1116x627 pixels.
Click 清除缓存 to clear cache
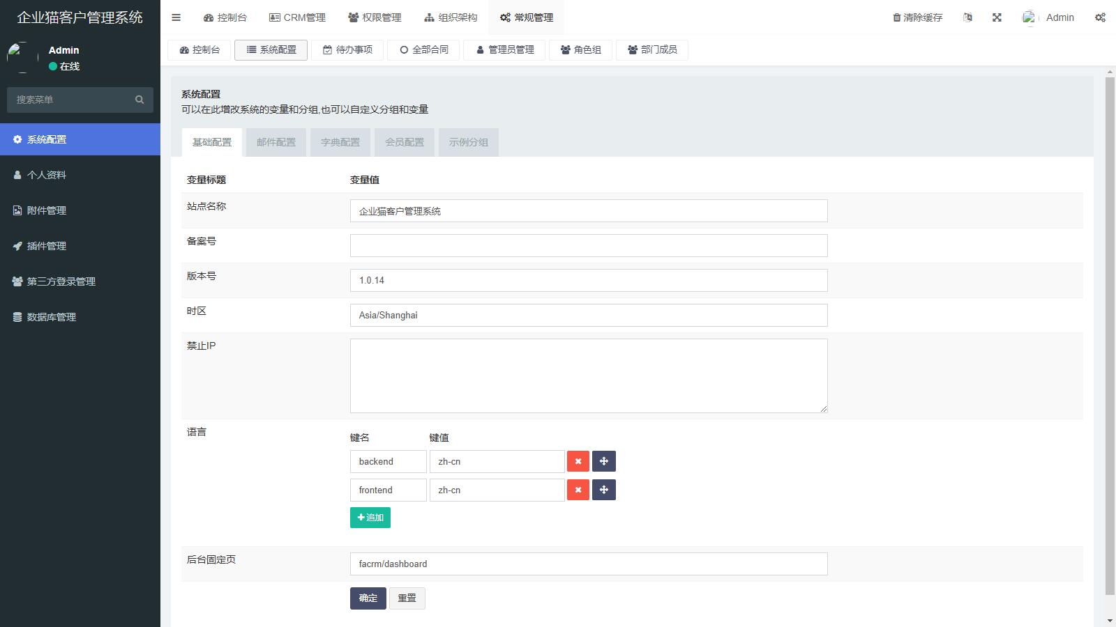[917, 17]
